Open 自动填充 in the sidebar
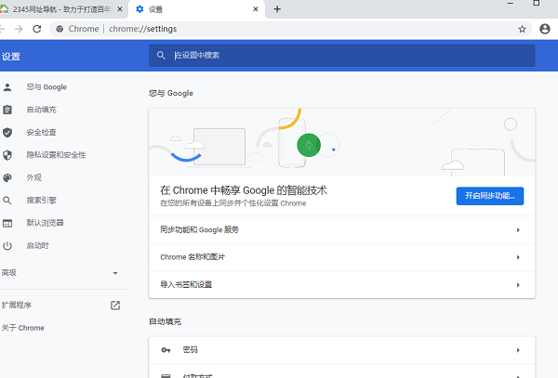558x378 pixels. 41,110
